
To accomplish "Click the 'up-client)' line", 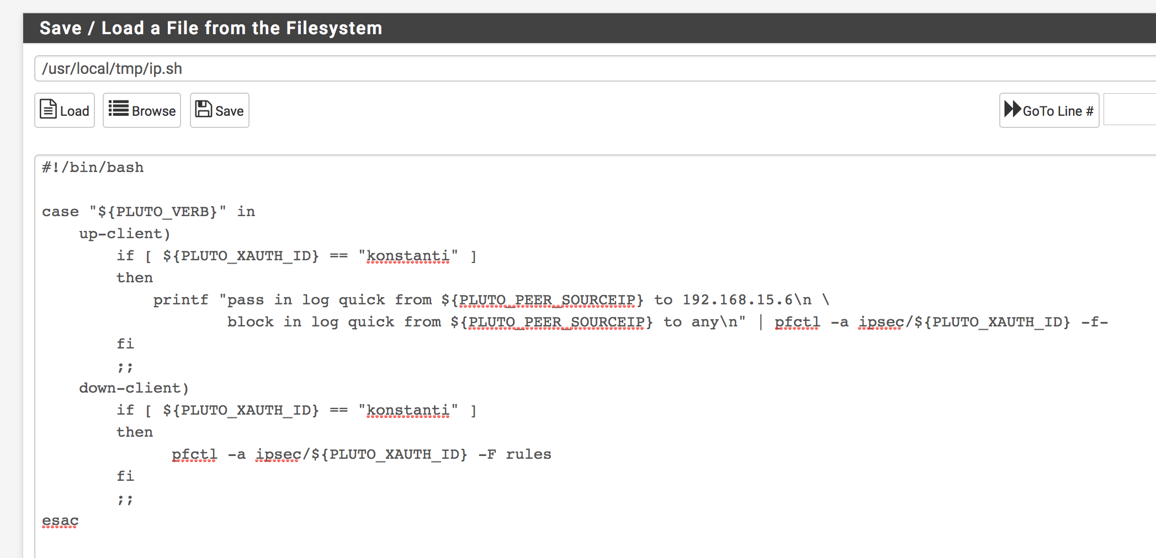I will point(125,234).
